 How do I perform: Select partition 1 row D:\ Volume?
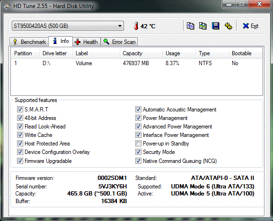(136, 63)
